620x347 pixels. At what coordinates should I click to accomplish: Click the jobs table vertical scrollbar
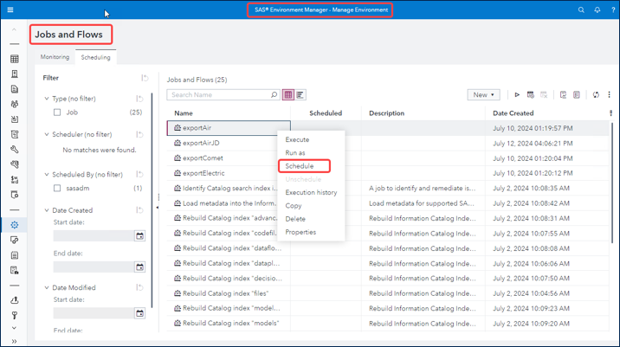[612, 182]
